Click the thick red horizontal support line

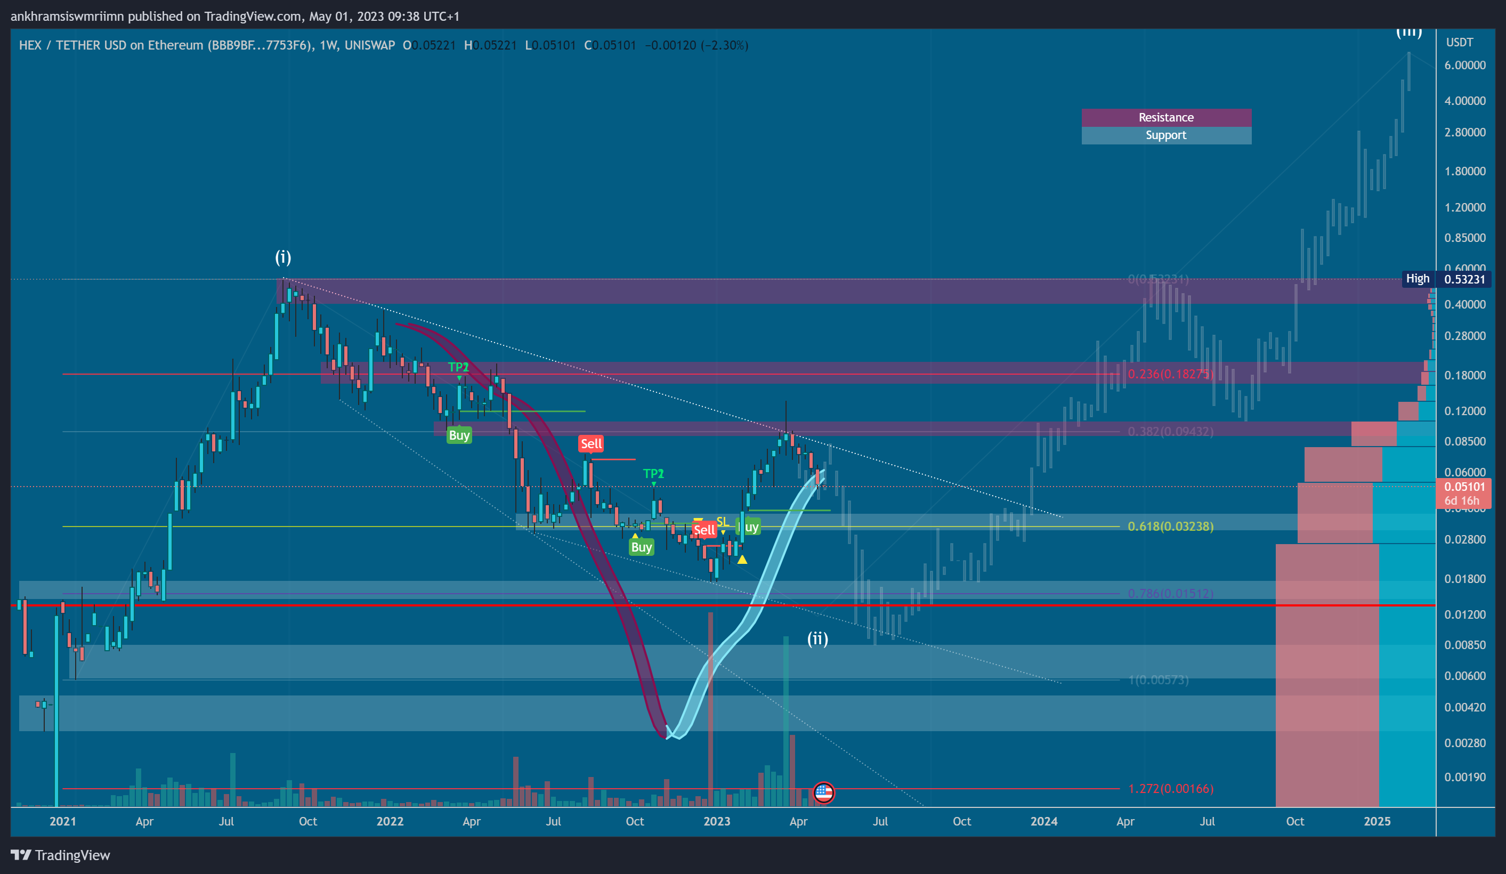(723, 605)
